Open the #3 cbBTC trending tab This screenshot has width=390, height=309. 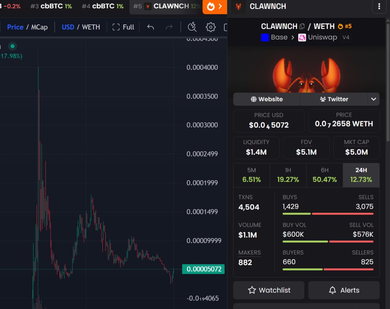tap(51, 6)
